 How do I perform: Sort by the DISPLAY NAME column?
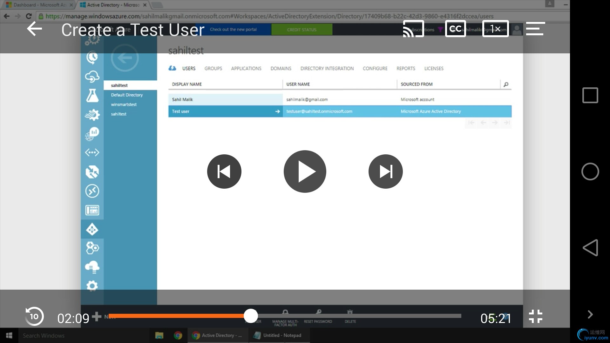[x=187, y=84]
